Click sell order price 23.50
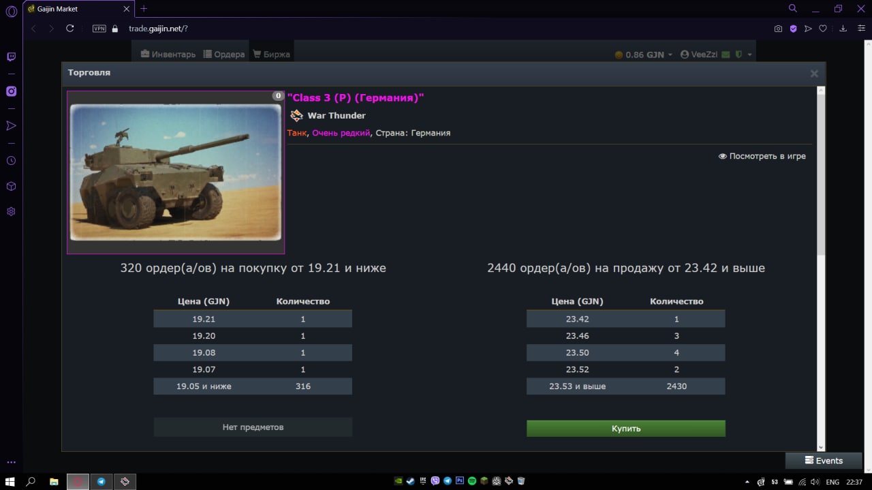The image size is (872, 490). click(x=577, y=353)
